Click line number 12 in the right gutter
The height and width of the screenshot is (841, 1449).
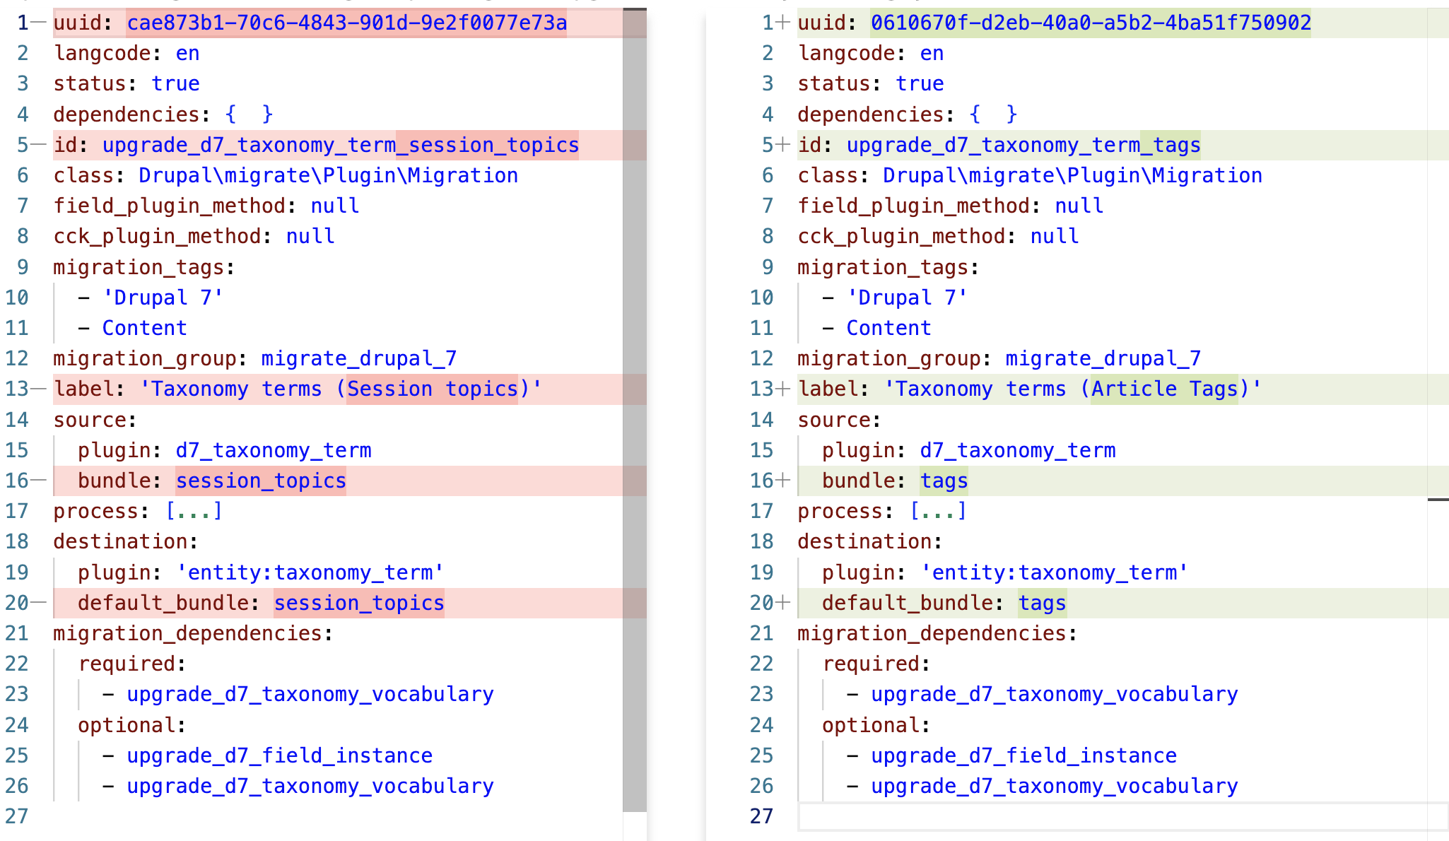pos(762,358)
